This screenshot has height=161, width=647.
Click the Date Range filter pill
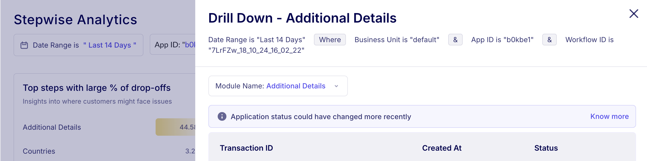coord(78,45)
